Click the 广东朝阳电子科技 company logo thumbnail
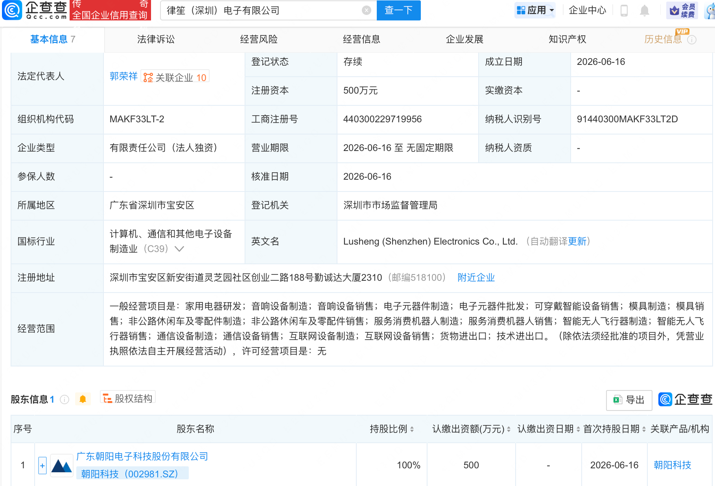 62,466
